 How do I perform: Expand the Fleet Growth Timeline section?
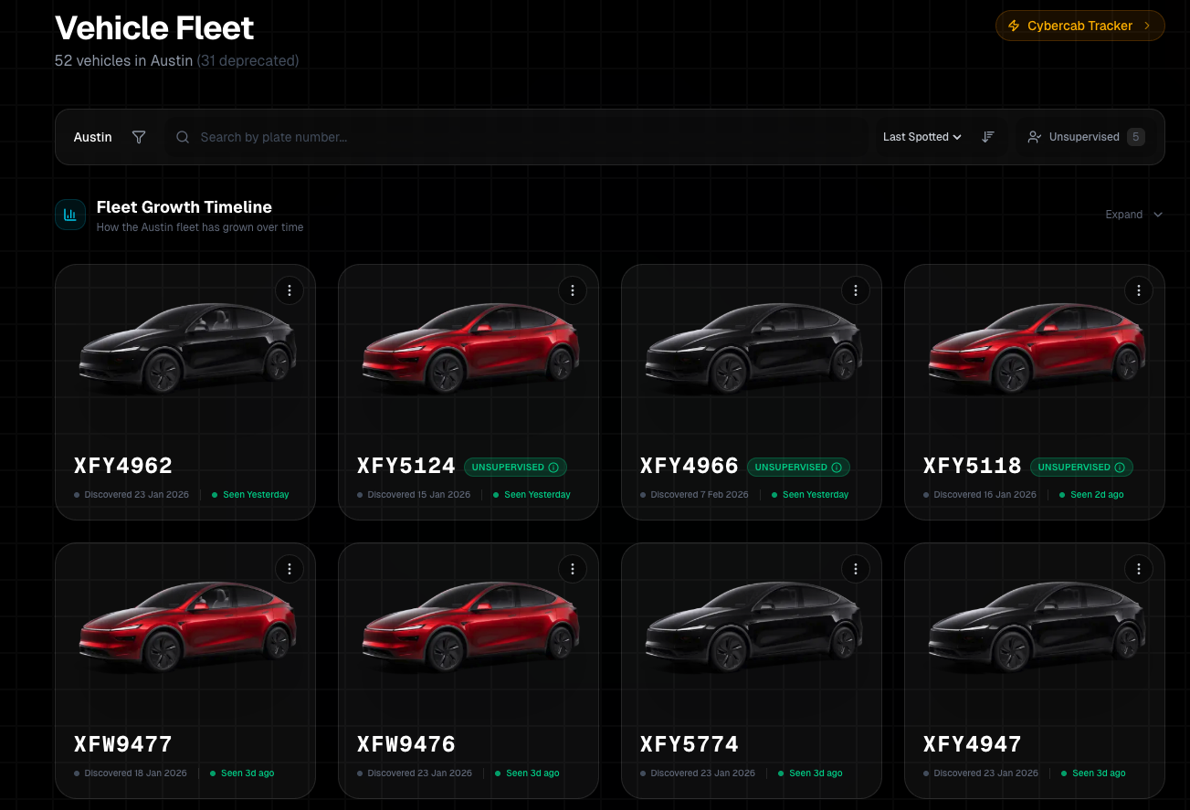coord(1133,215)
